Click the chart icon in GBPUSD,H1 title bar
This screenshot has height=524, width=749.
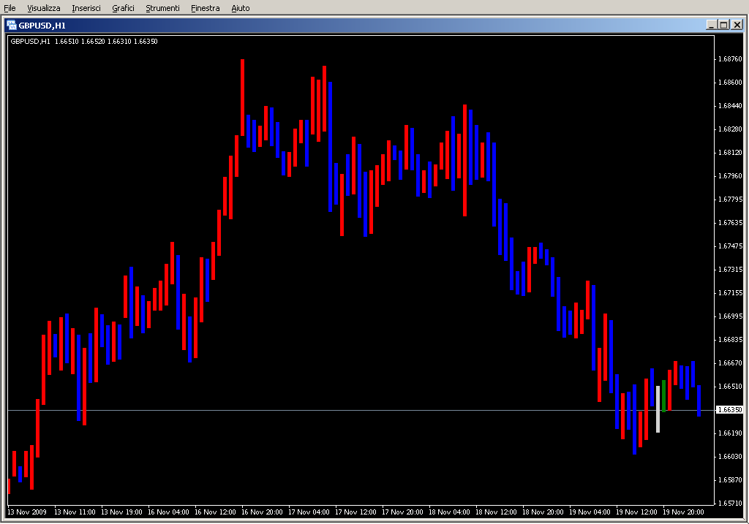click(x=11, y=25)
